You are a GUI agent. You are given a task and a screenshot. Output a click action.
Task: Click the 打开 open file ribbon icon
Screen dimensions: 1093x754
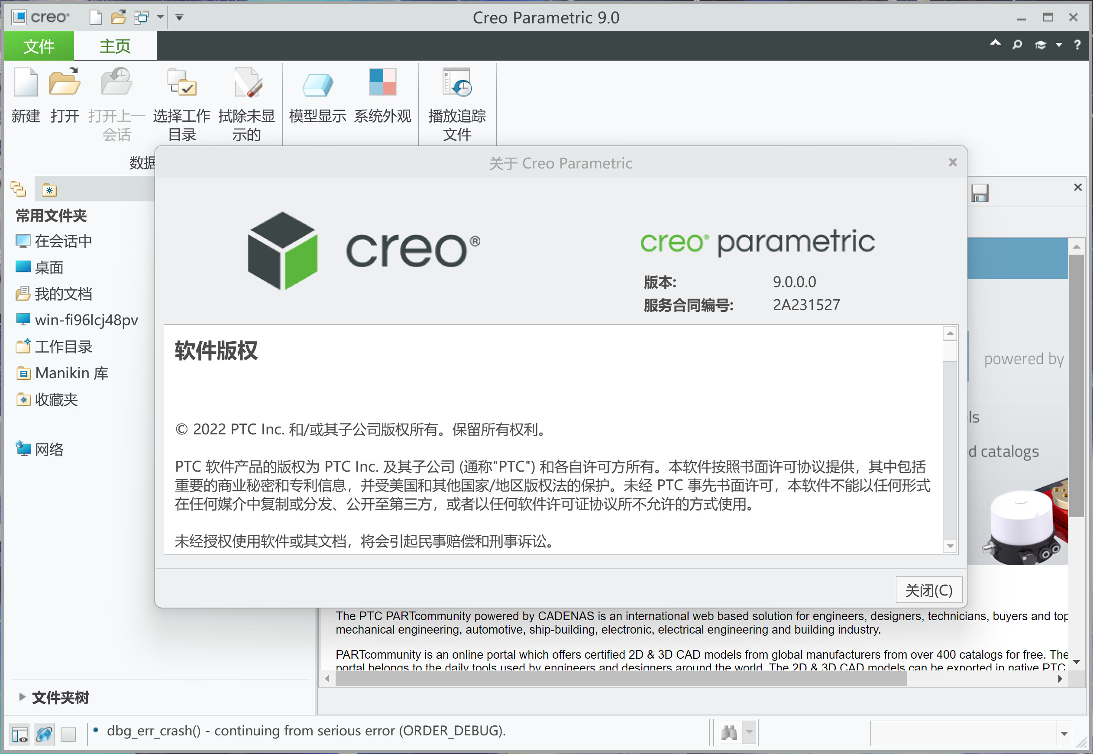tap(65, 96)
